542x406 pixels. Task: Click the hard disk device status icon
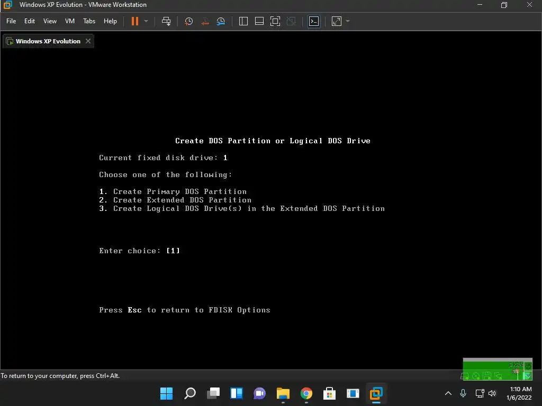coord(465,376)
